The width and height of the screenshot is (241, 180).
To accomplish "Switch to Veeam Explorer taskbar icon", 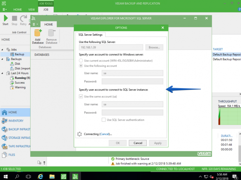I will coord(75,177).
